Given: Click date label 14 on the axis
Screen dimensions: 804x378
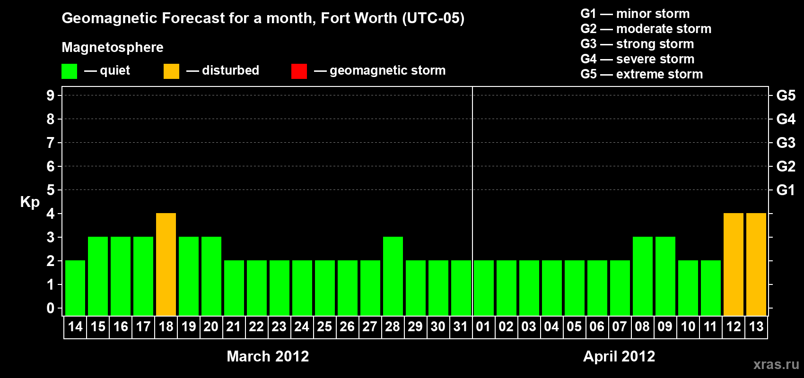Looking at the screenshot, I should click(x=75, y=327).
